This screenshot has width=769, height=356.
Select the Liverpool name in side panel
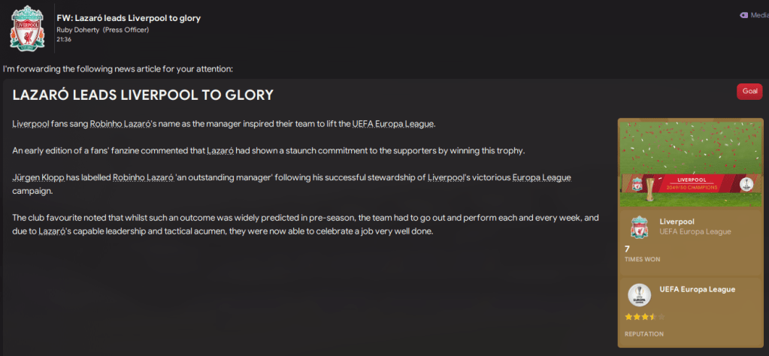(676, 222)
